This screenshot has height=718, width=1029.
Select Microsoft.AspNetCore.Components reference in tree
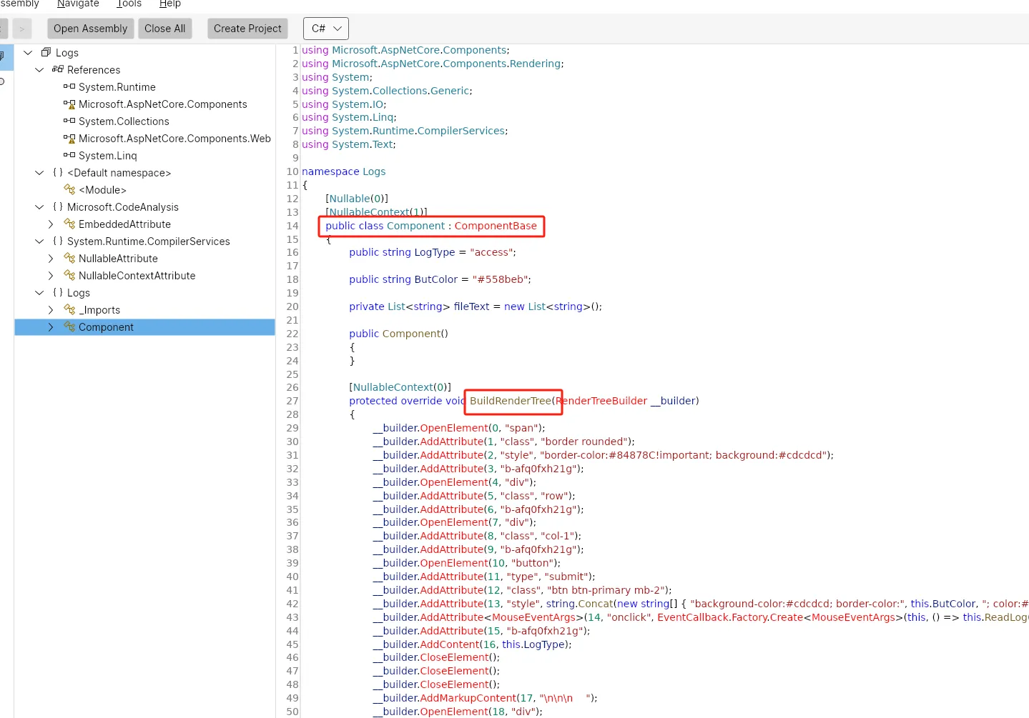[x=162, y=104]
